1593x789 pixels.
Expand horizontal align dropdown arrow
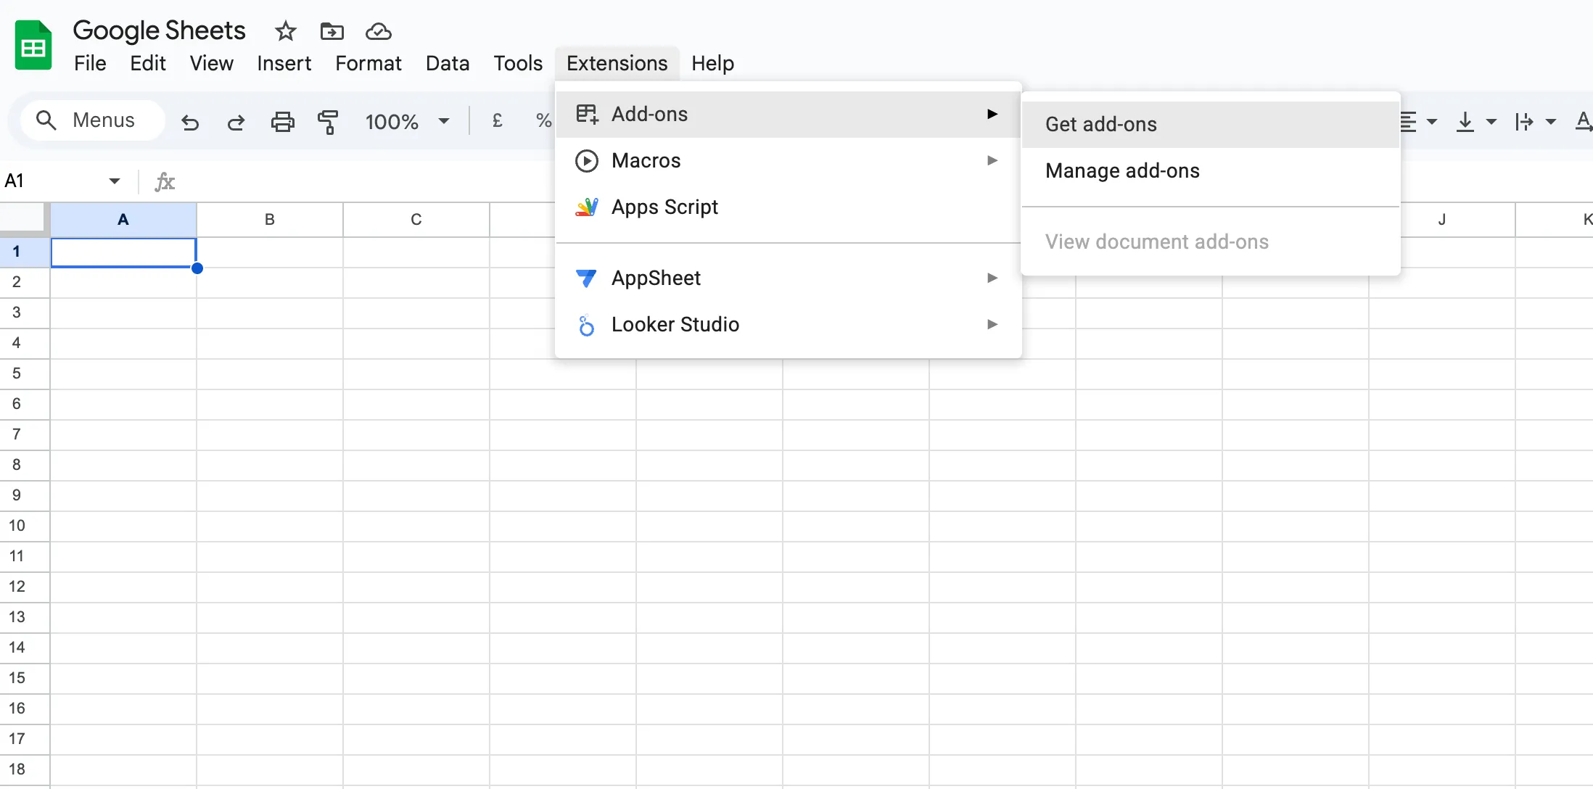[1432, 122]
